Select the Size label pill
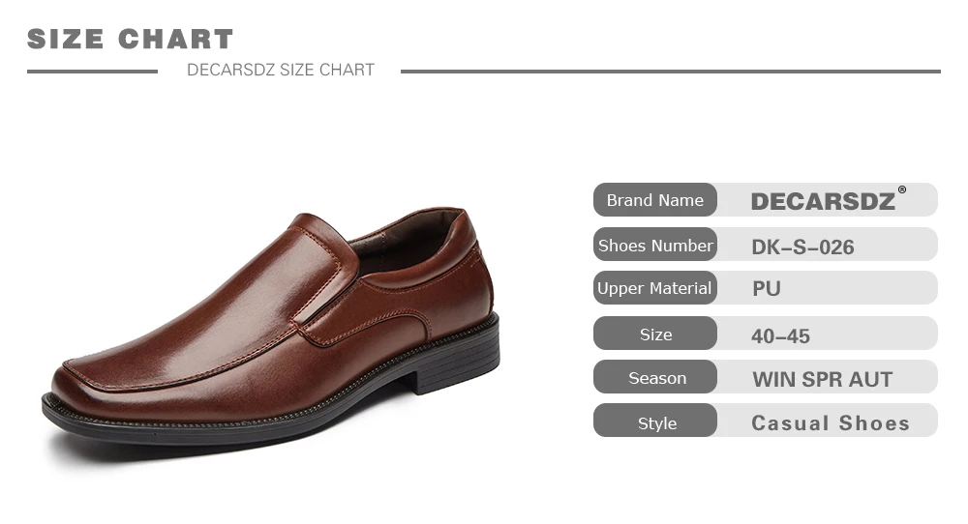968x524 pixels. tap(655, 334)
